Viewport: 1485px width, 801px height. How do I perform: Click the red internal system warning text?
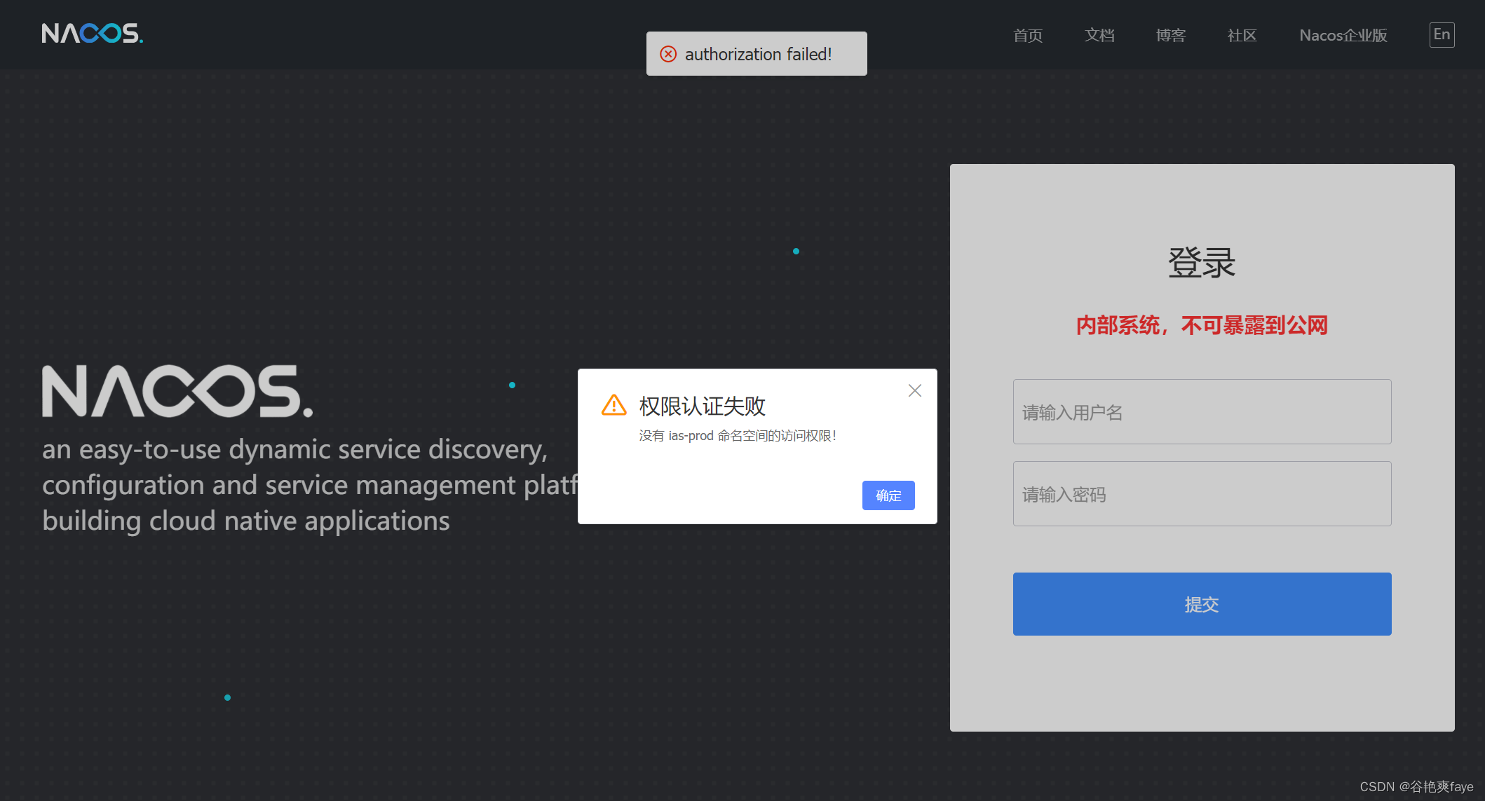[1201, 325]
